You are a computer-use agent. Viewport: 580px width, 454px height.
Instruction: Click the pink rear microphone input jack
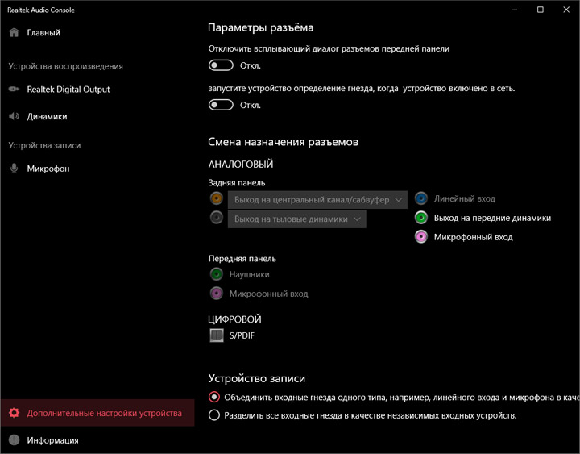(420, 237)
